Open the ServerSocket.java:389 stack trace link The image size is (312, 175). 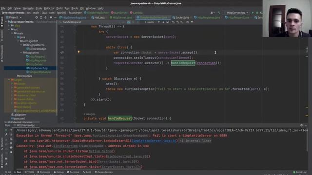point(118,161)
